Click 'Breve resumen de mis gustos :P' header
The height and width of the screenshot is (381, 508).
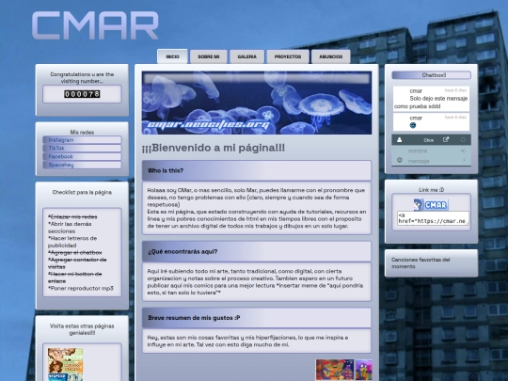pyautogui.click(x=257, y=318)
